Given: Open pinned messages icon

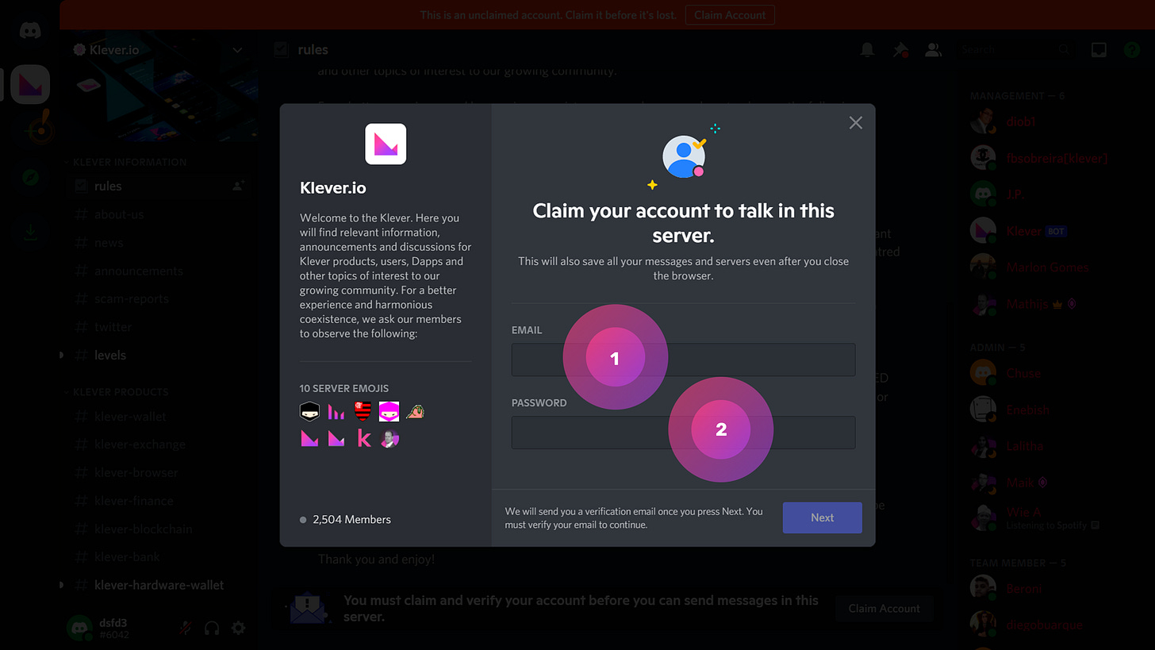Looking at the screenshot, I should (x=900, y=49).
